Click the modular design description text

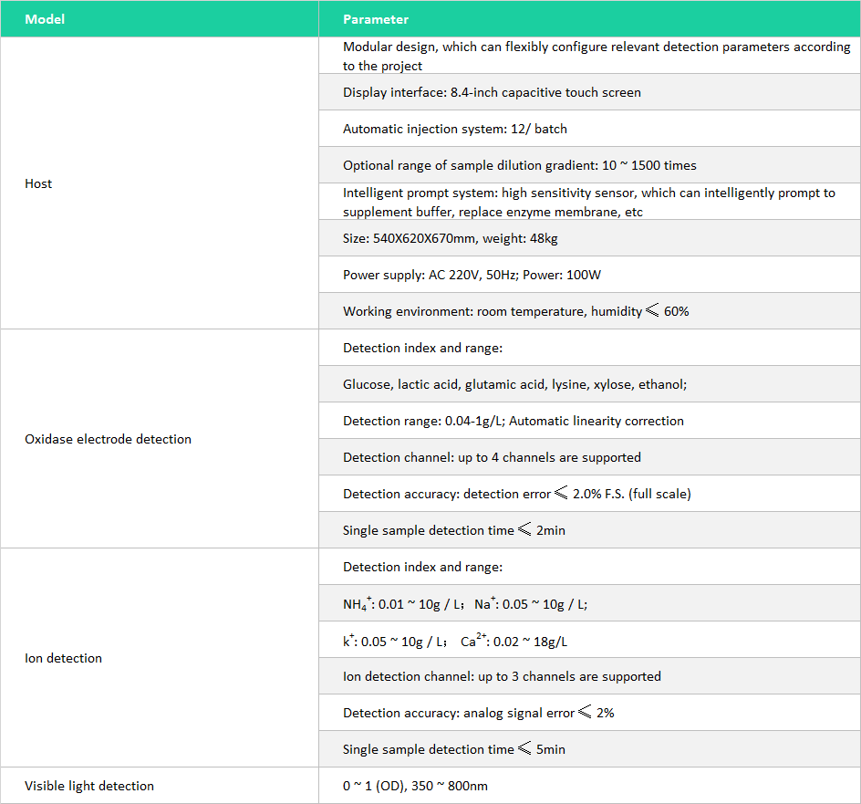(x=596, y=56)
